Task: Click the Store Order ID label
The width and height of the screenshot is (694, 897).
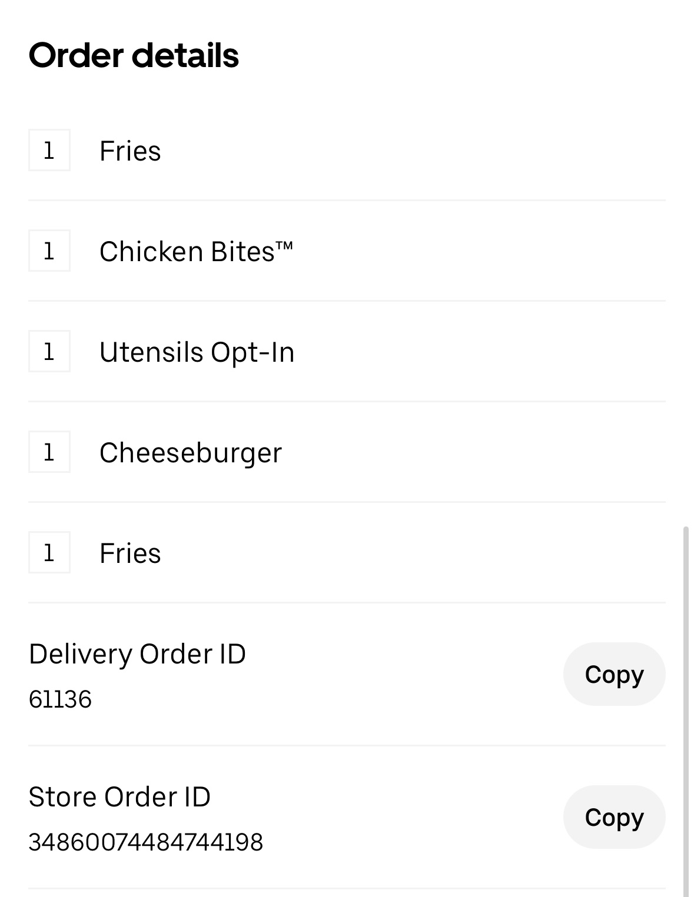Action: tap(119, 797)
